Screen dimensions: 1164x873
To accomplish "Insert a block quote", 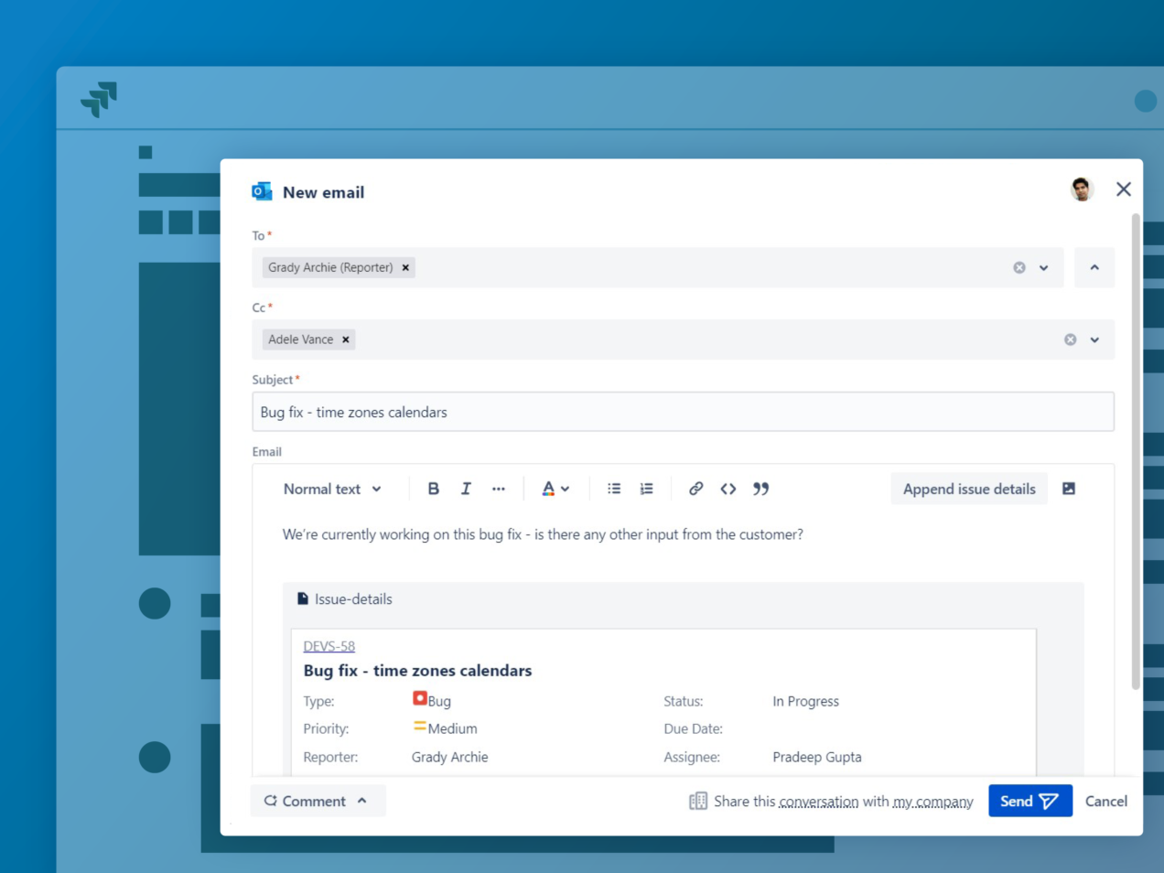I will (760, 489).
